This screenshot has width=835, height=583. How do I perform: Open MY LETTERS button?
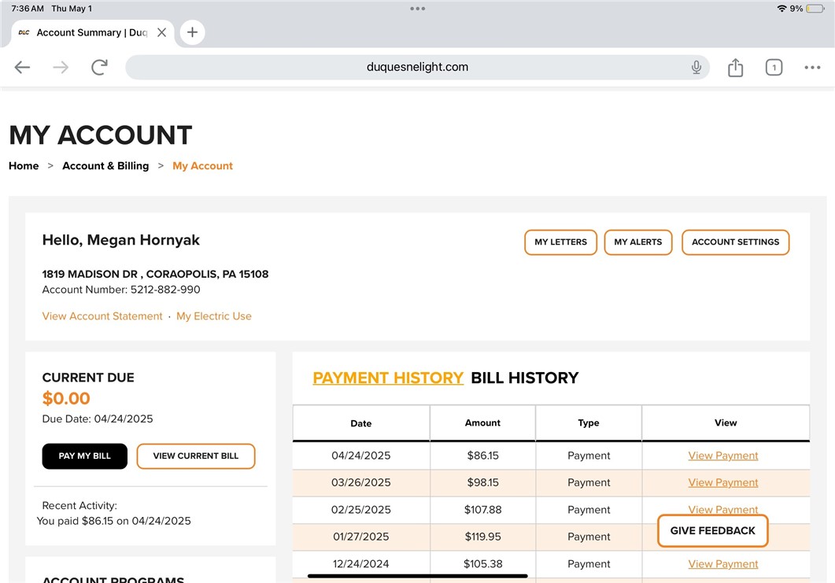tap(561, 242)
